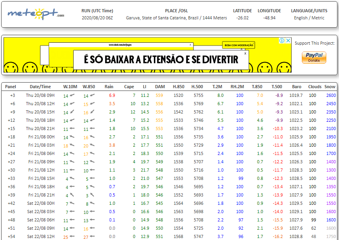The image size is (339, 240).
Task: Click the W.10M wind arrow in row +39
Action: coord(72,195)
